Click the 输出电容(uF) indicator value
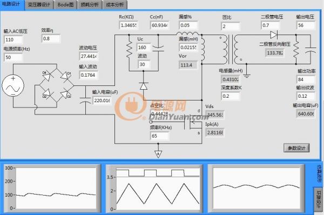The height and width of the screenshot is (215, 324). 306,113
